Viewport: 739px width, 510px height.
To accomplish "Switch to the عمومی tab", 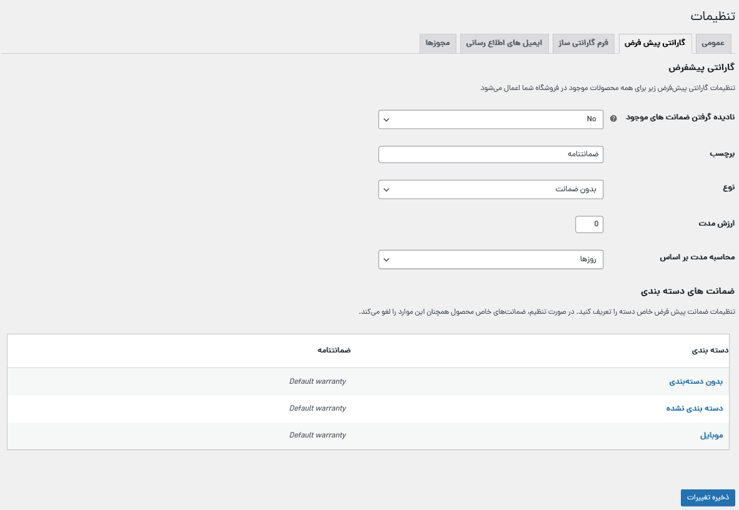I will [713, 43].
